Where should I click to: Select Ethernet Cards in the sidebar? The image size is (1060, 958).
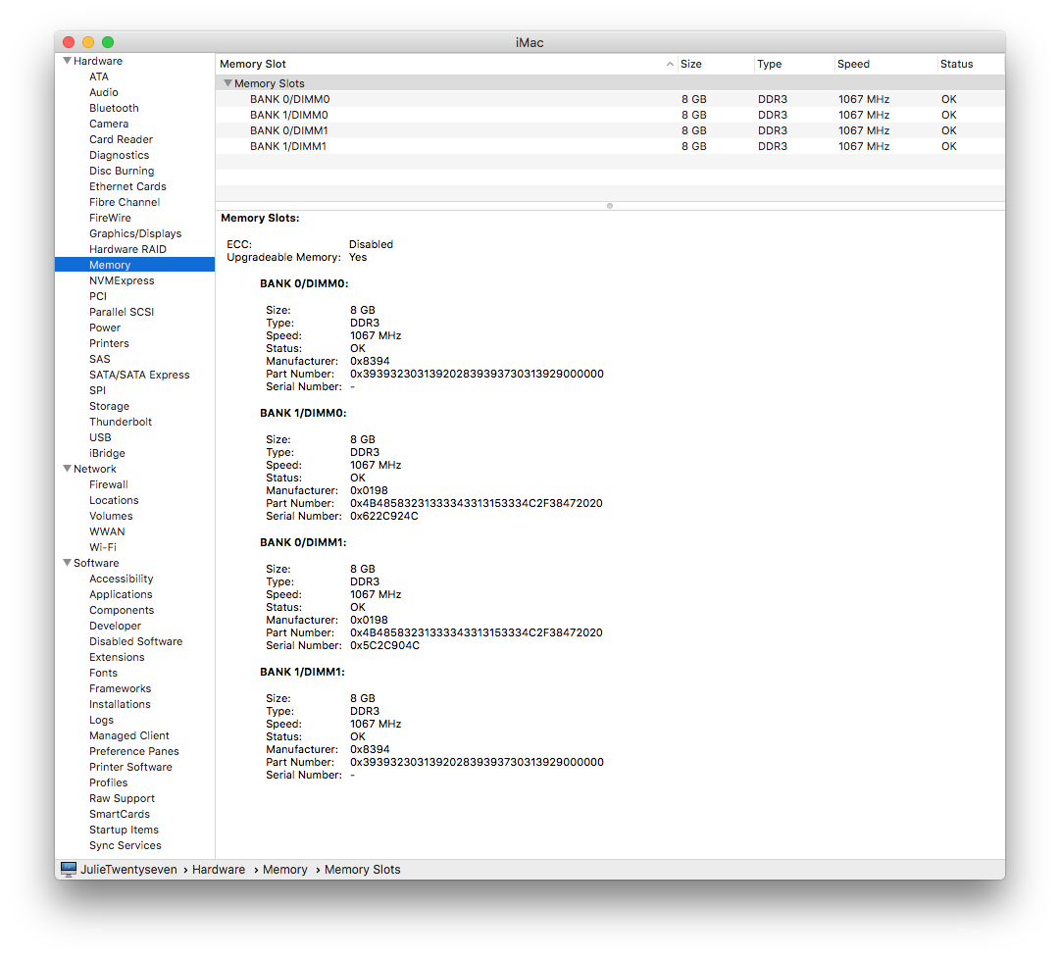(x=127, y=186)
